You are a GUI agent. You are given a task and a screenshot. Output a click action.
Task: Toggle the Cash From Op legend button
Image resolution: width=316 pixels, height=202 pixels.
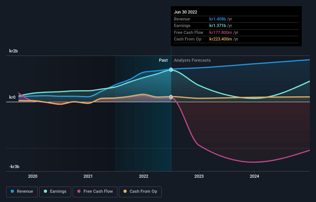click(x=140, y=192)
